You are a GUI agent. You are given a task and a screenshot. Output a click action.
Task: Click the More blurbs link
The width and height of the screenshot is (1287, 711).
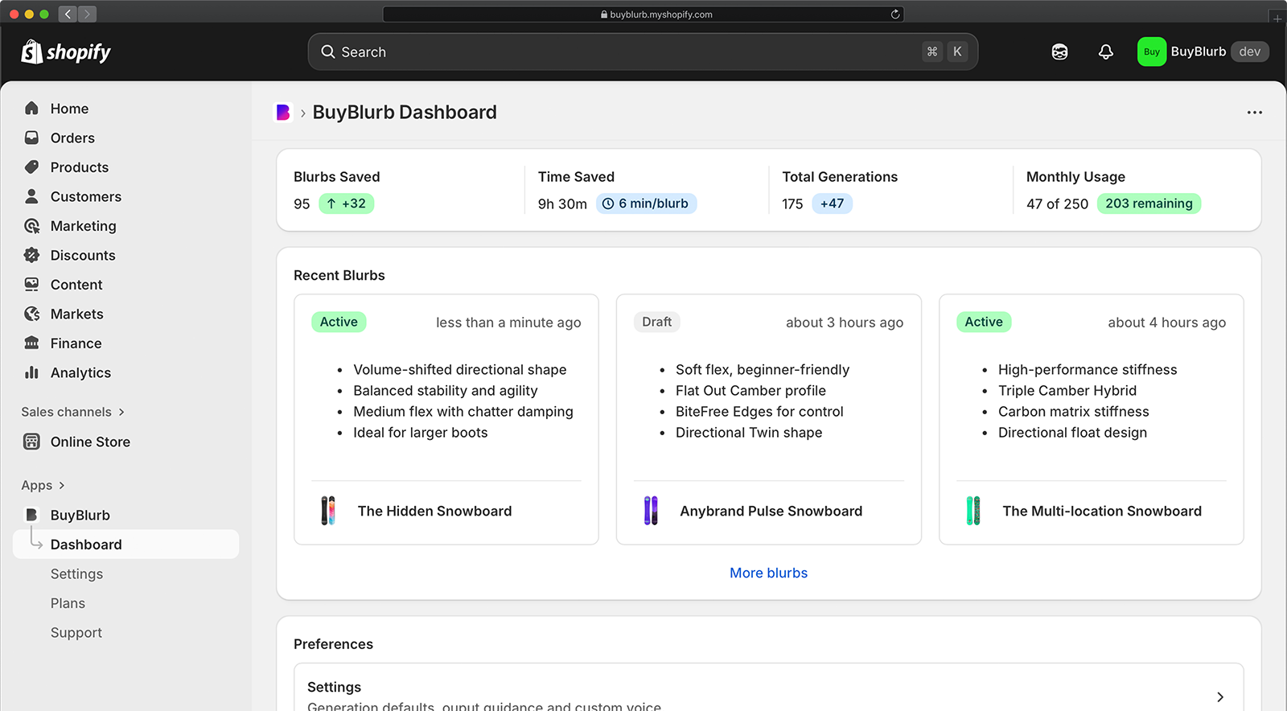768,573
